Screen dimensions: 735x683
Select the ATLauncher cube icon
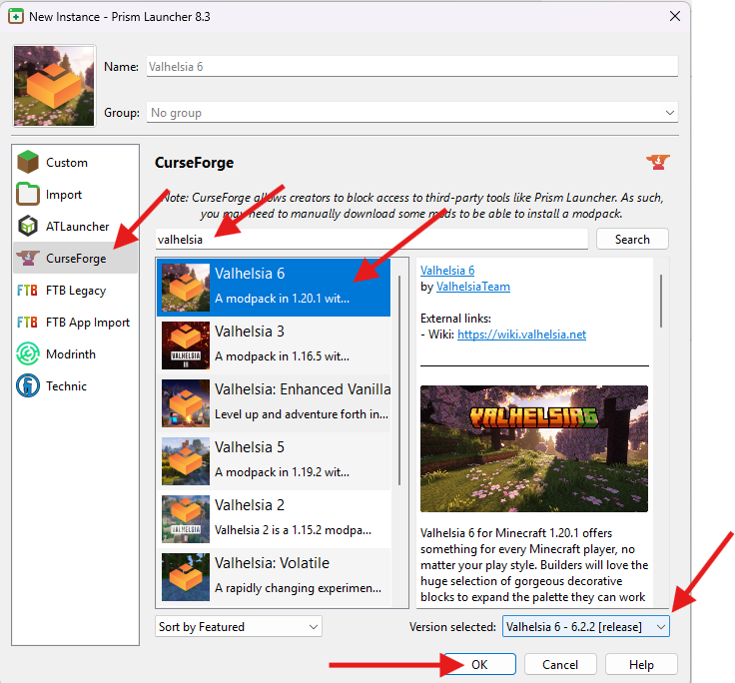click(28, 226)
